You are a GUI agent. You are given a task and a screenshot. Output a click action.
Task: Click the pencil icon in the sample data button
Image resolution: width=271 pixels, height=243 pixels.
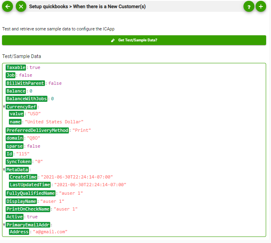[x=113, y=40]
